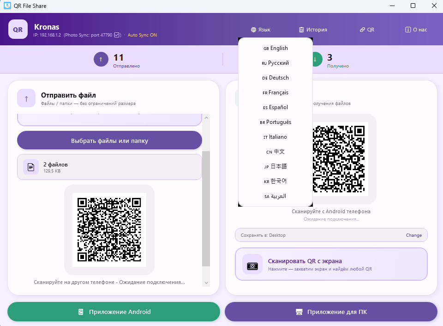Select 한국어 Korean language option

coord(275,181)
